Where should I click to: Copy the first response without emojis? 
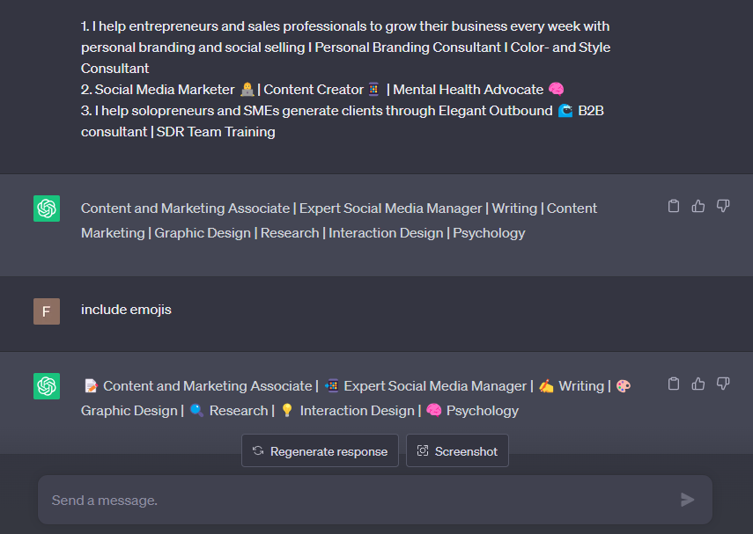[x=674, y=206]
